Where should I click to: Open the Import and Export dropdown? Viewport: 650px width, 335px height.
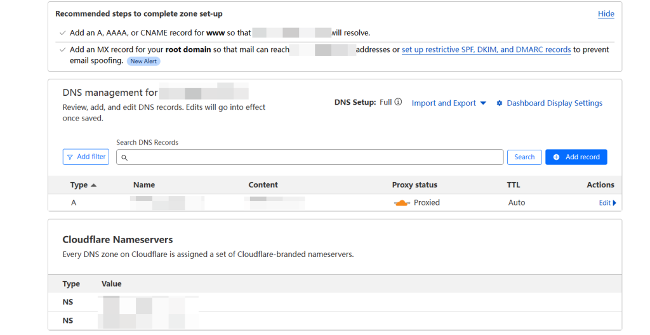pos(449,103)
